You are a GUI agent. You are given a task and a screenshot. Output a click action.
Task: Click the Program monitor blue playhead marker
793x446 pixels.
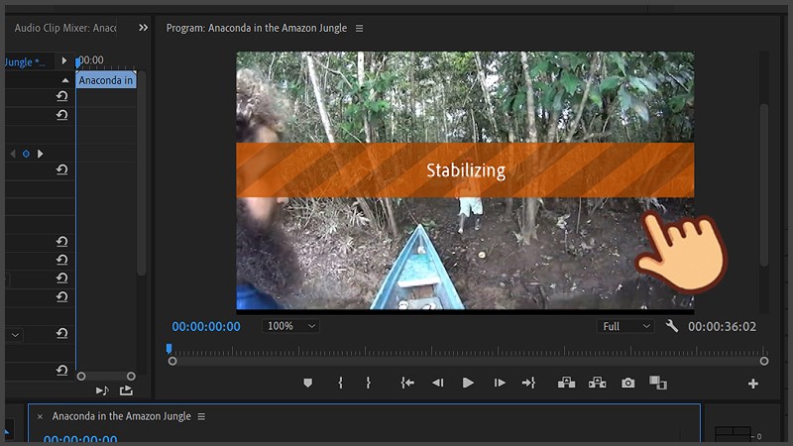pyautogui.click(x=169, y=349)
